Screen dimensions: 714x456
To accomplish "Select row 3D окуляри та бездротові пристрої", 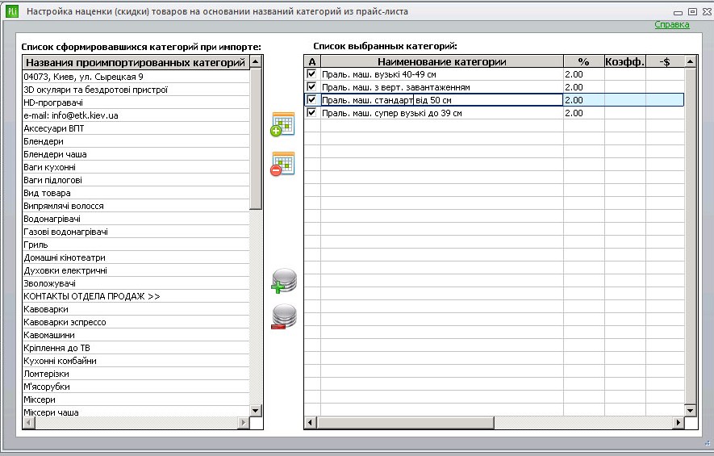I will tap(136, 90).
